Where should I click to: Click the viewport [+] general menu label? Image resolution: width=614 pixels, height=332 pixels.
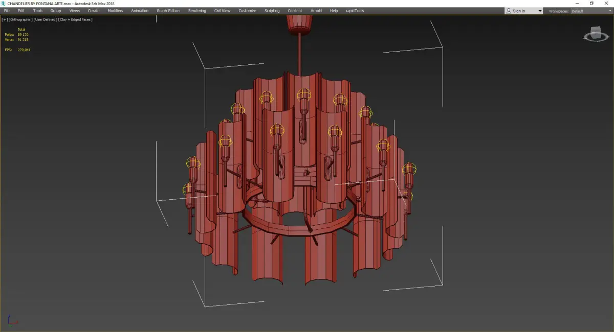[x=5, y=19]
